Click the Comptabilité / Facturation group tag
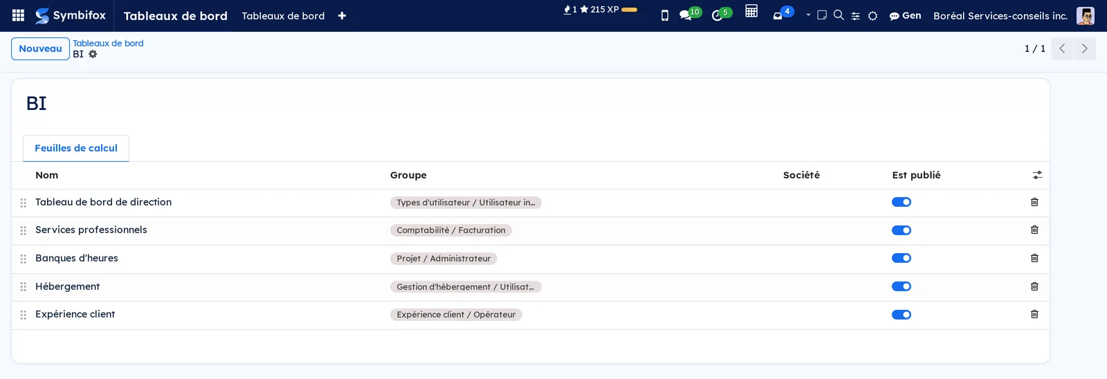 [x=451, y=230]
